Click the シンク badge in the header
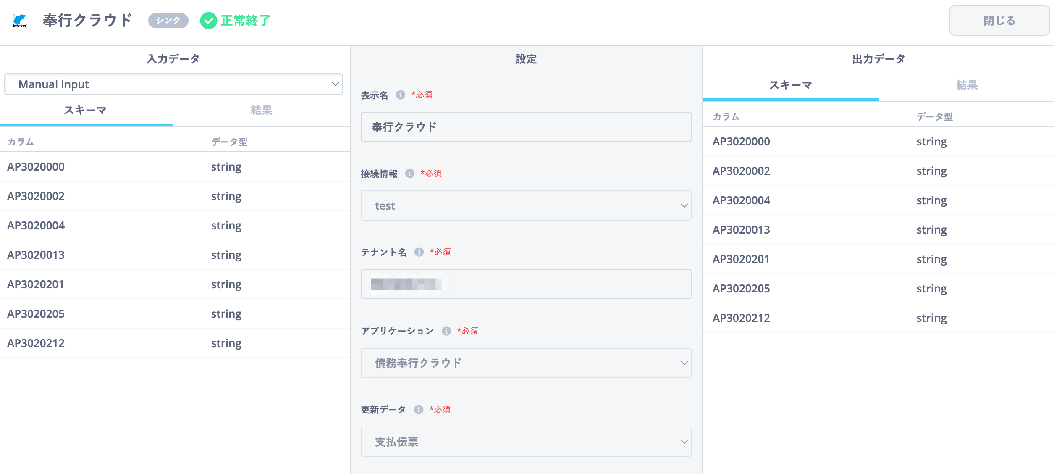This screenshot has height=474, width=1054. click(x=168, y=20)
